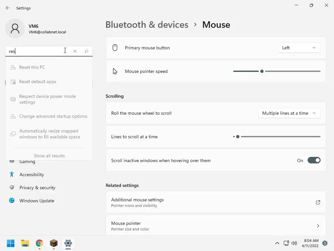Open File Explorer from taskbar
Screen dimensions: 334x251
pyautogui.click(x=25, y=243)
